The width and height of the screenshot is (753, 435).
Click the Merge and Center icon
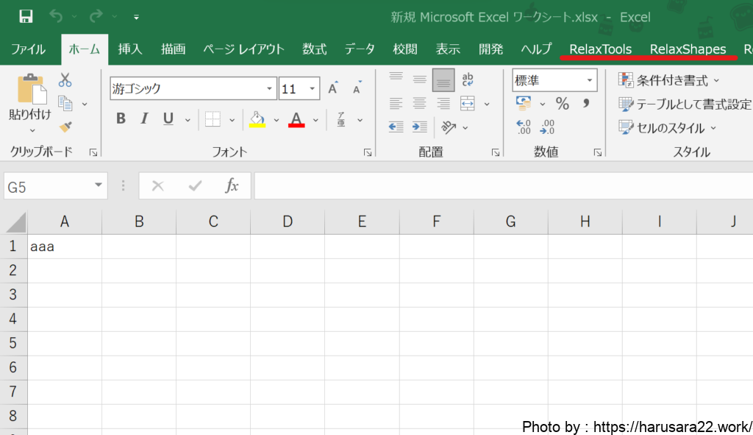[x=468, y=104]
